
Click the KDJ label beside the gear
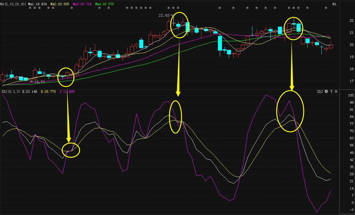(320, 92)
